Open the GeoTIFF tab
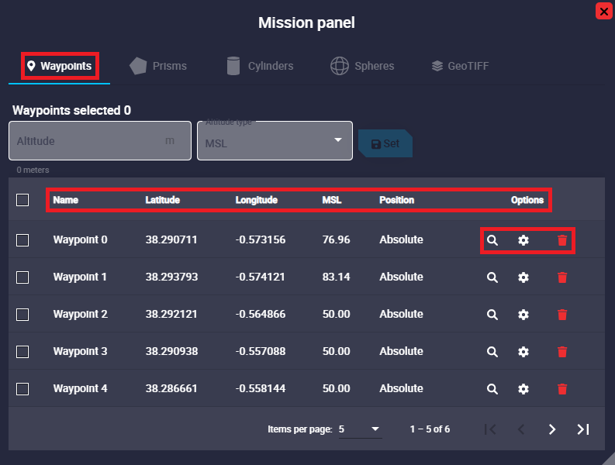The height and width of the screenshot is (465, 615). 460,66
